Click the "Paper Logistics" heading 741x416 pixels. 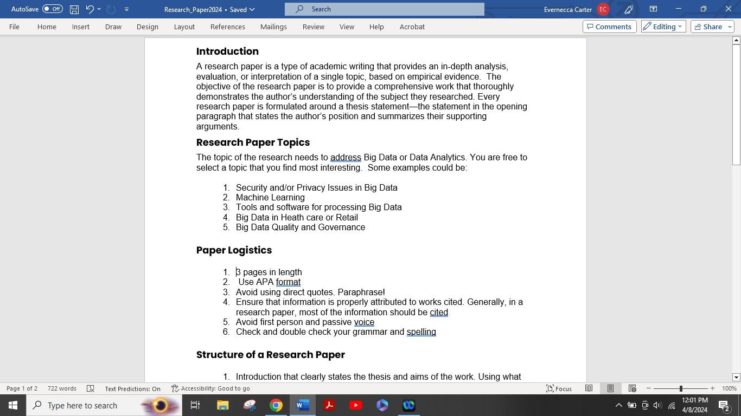[234, 250]
